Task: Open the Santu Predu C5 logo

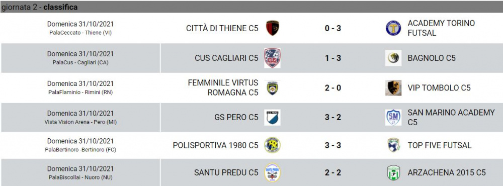Action: (x=272, y=172)
